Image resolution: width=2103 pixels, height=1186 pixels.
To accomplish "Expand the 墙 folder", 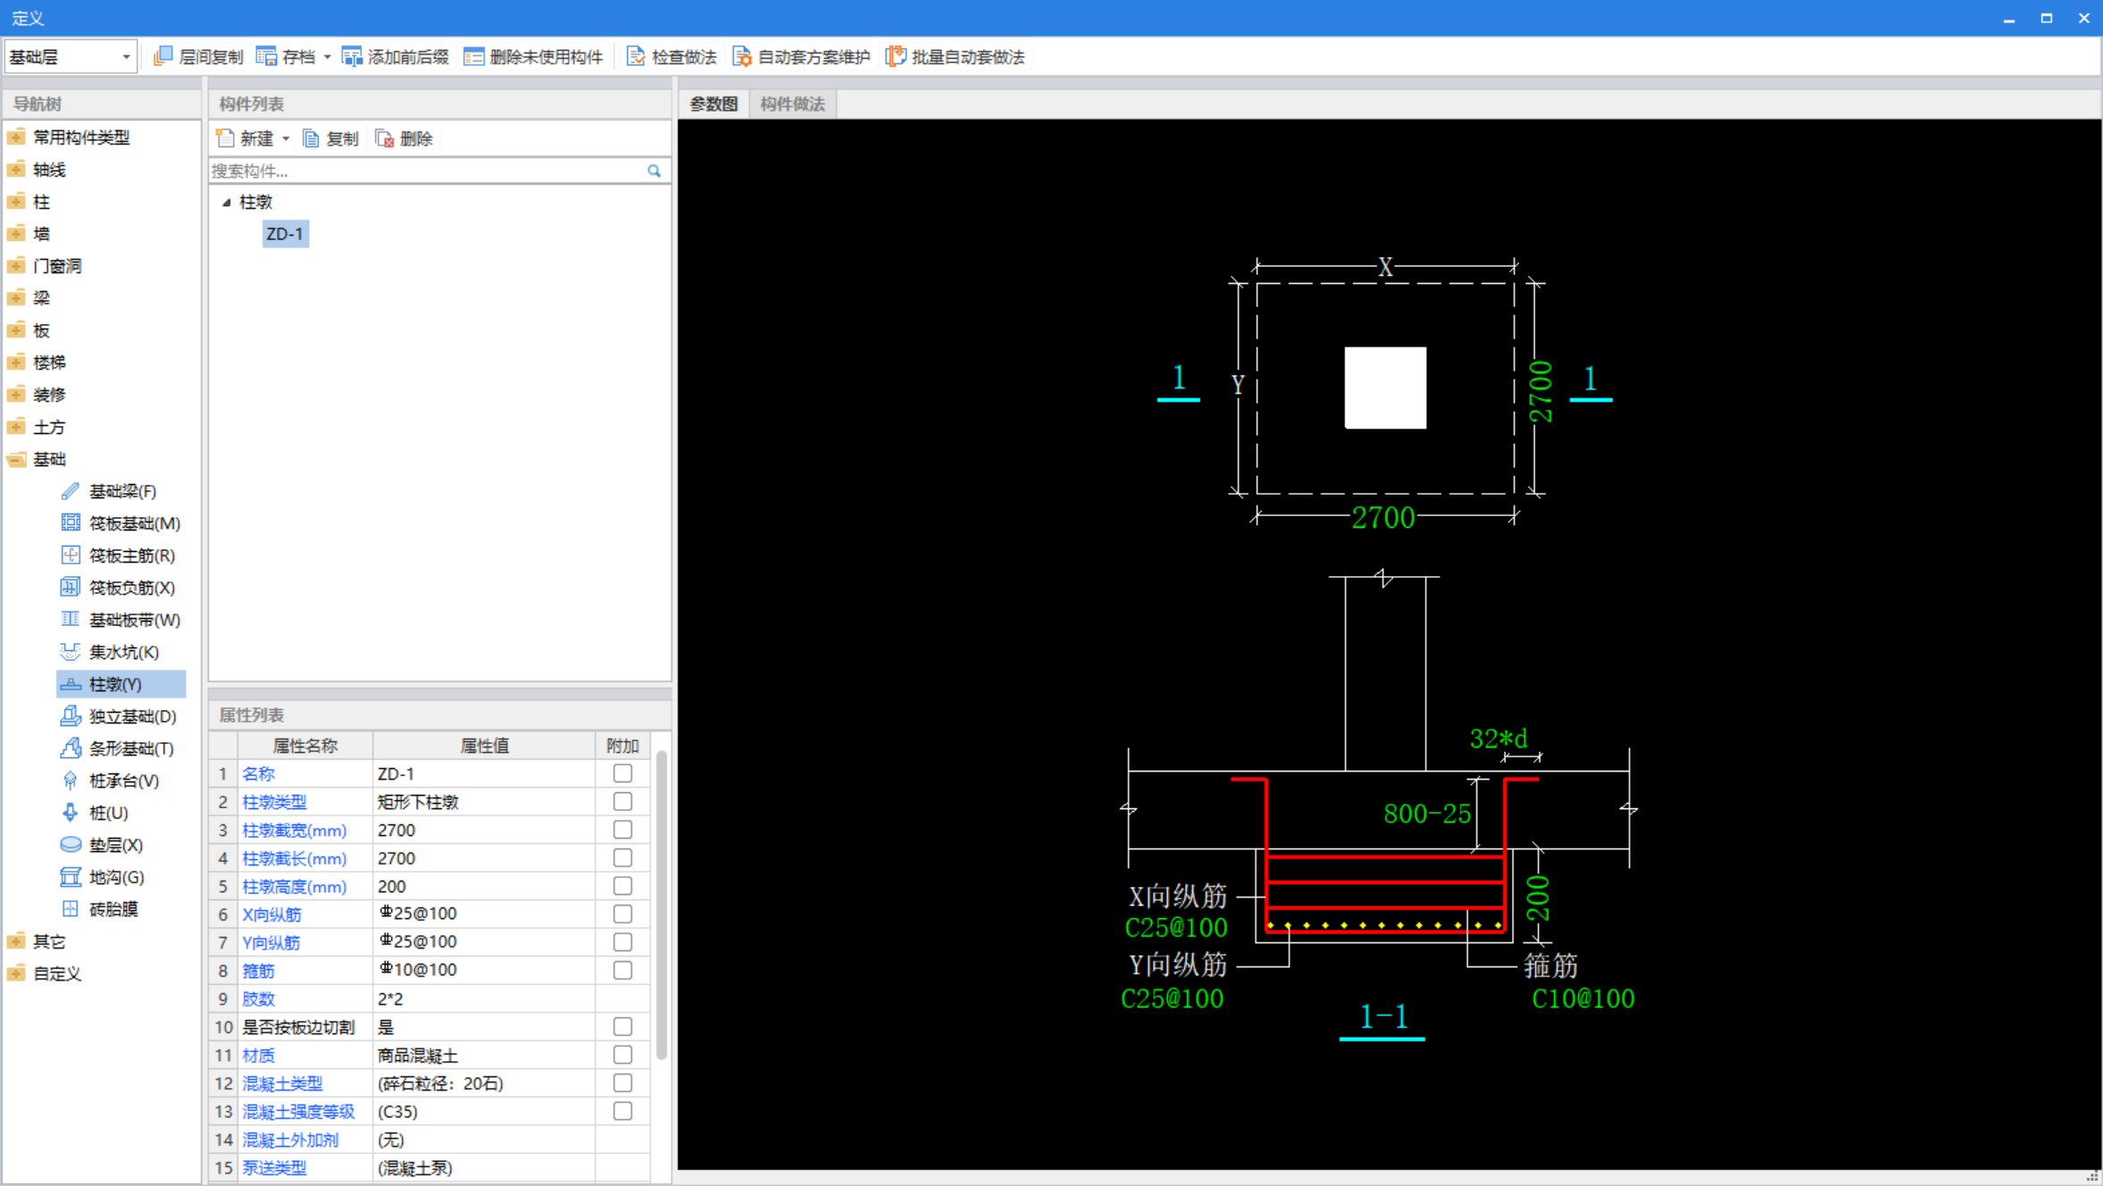I will tap(16, 234).
